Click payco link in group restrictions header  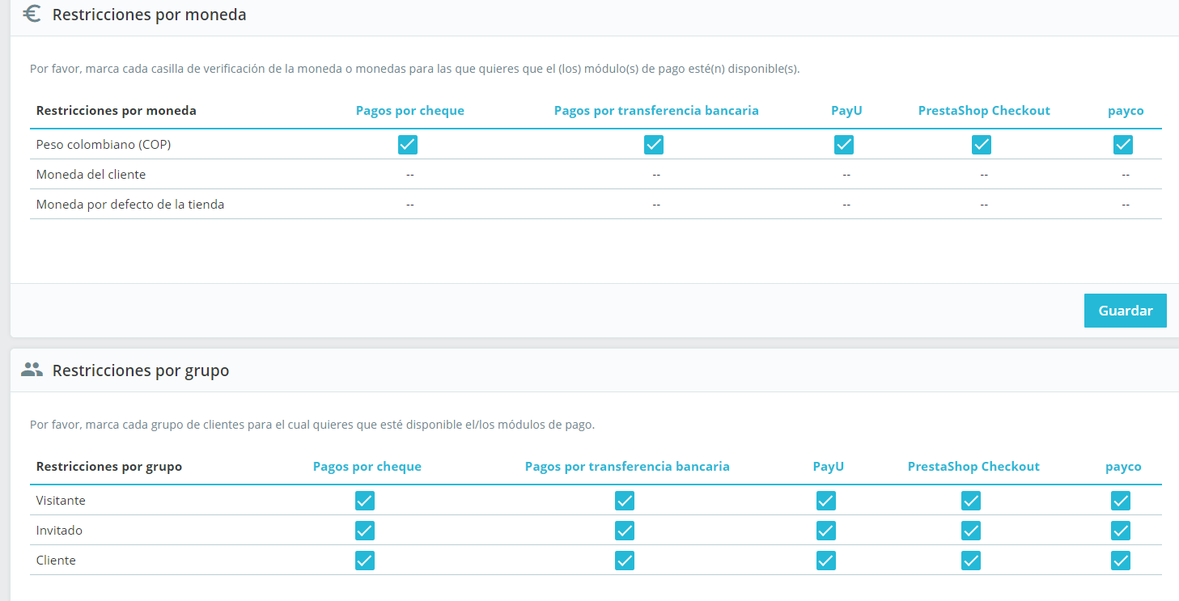[x=1123, y=467]
